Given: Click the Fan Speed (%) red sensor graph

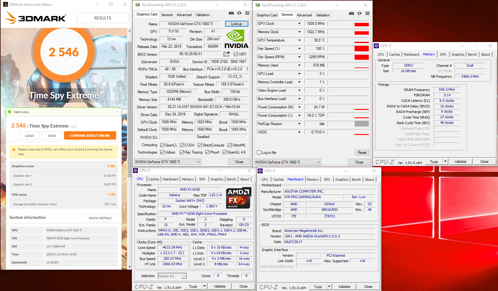Looking at the screenshot, I should (x=362, y=49).
